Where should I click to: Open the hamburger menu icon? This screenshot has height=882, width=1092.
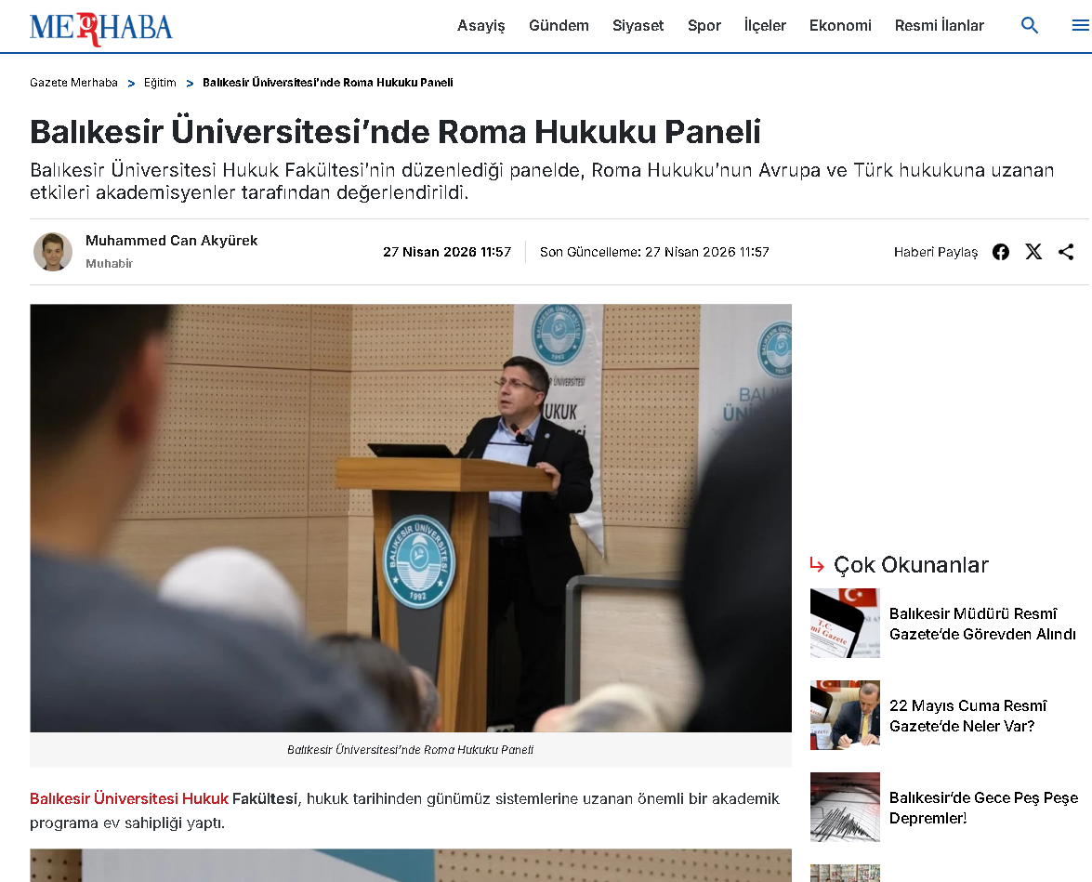coord(1080,26)
